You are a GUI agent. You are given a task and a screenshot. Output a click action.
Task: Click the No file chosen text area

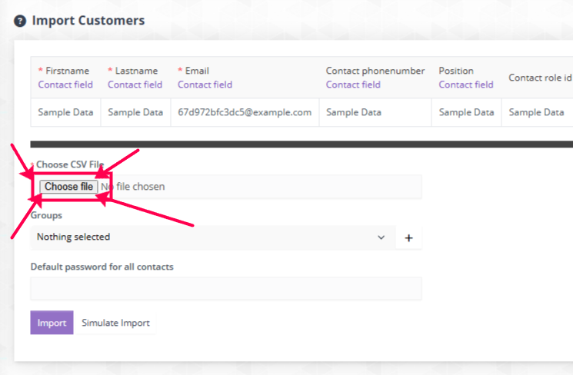point(133,187)
